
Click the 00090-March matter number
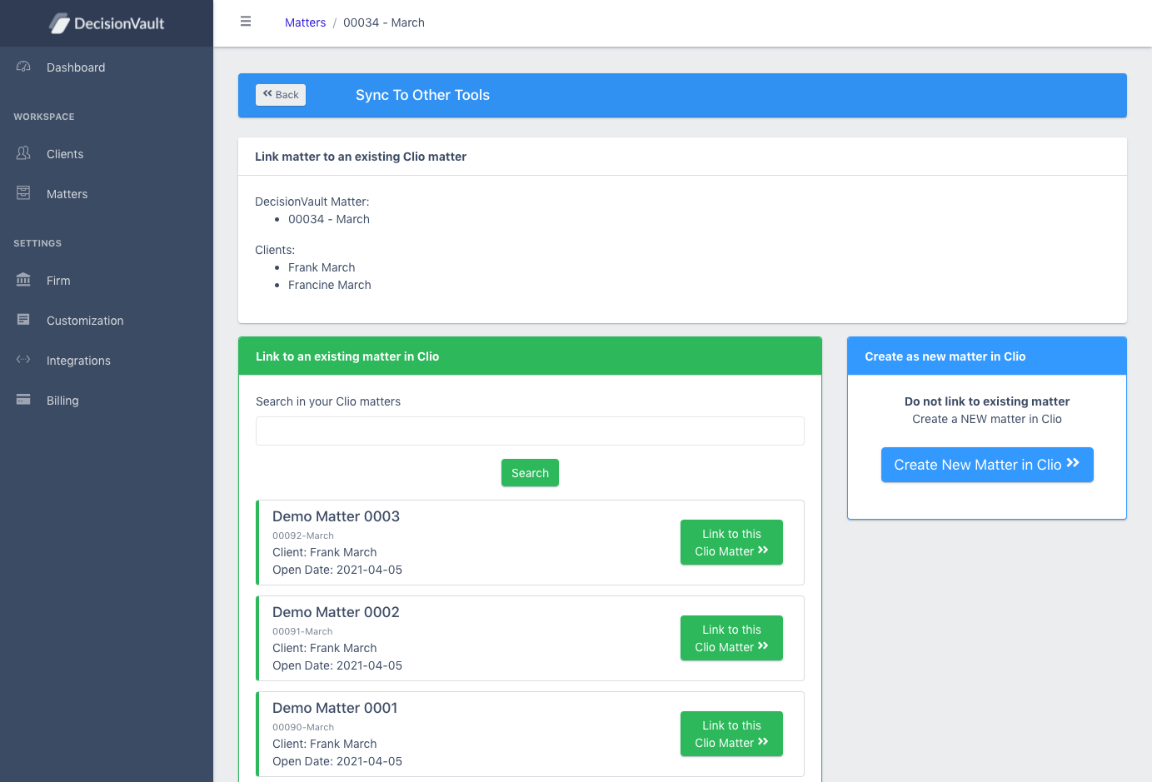tap(303, 727)
